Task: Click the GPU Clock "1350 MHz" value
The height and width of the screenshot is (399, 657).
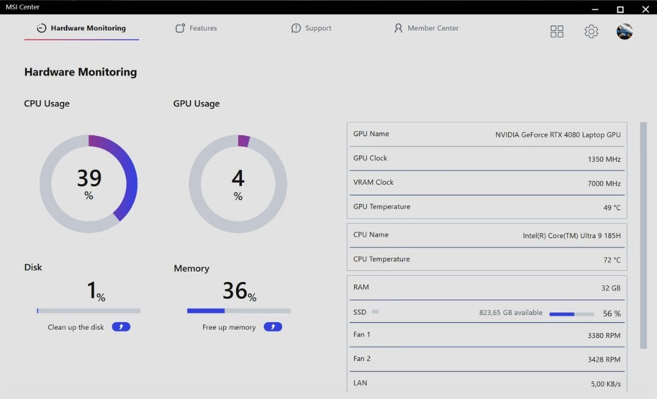Action: coord(604,159)
